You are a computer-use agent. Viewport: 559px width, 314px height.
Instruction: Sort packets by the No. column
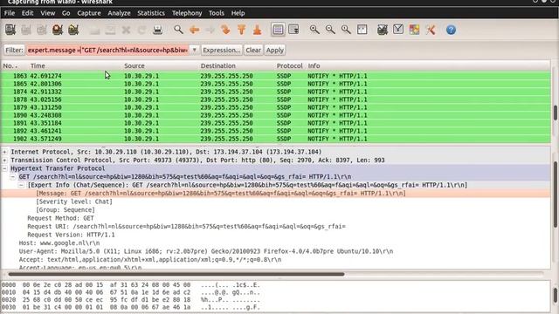[x=10, y=66]
